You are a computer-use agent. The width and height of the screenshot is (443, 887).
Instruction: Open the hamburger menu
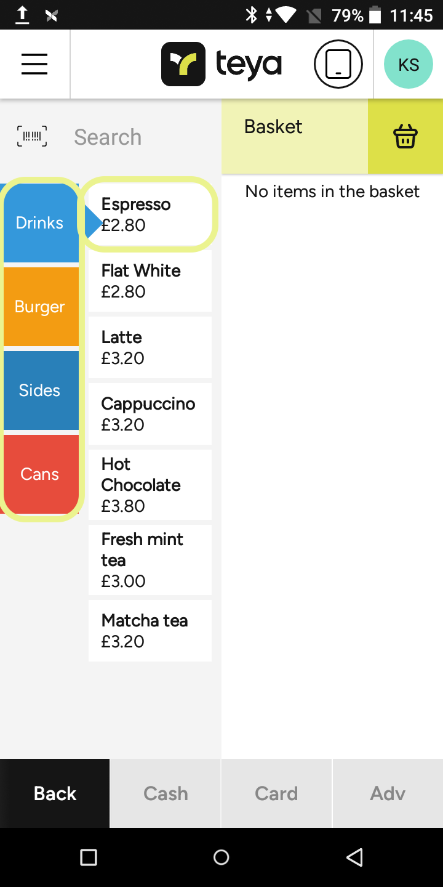[x=34, y=64]
